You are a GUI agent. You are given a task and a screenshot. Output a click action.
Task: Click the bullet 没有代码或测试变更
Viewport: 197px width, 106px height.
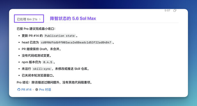[37, 56]
